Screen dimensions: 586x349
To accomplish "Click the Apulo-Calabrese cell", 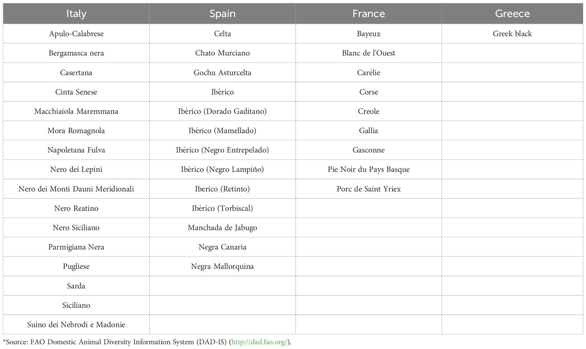I will pyautogui.click(x=76, y=34).
